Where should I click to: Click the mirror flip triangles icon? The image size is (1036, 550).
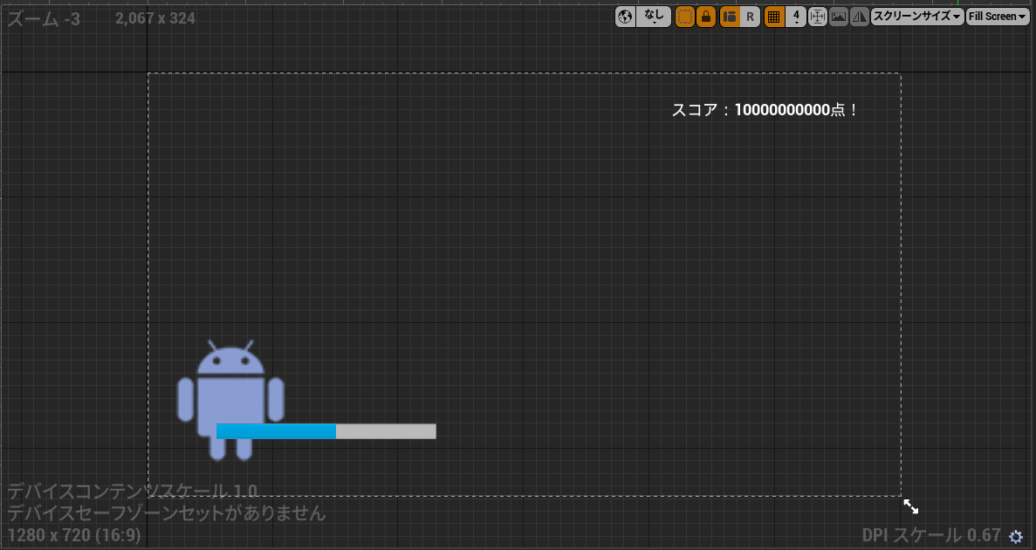(x=860, y=17)
